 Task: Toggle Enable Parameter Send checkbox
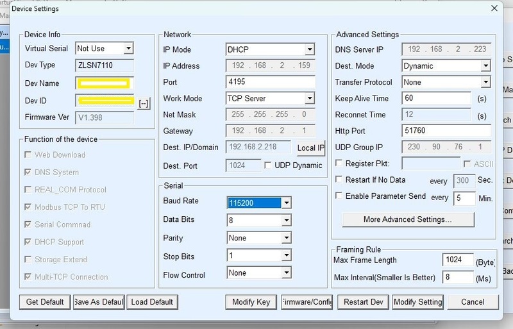tap(339, 196)
